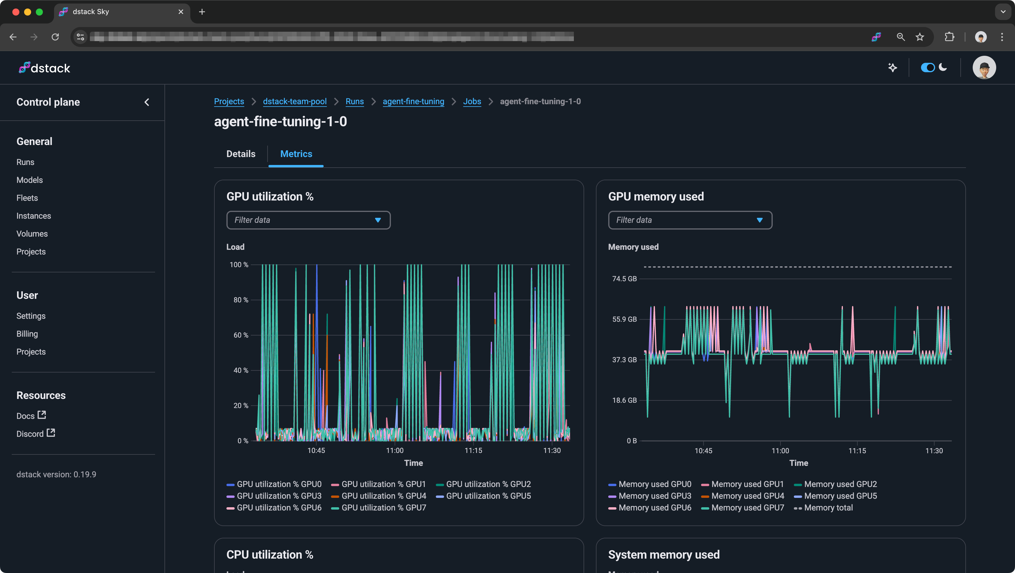Toggle GPU utilization % GPU5 legend
Screen dimensions: 1015x573
[x=483, y=496]
